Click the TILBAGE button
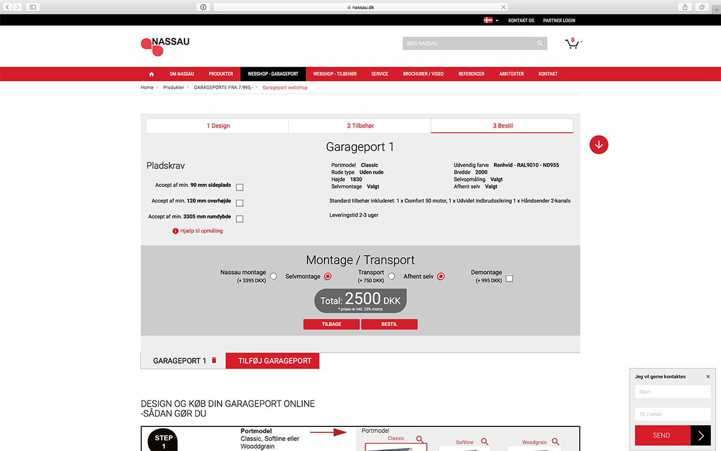 pyautogui.click(x=332, y=324)
